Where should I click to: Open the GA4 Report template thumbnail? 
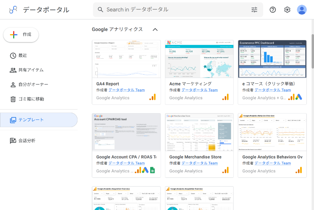[x=126, y=59]
